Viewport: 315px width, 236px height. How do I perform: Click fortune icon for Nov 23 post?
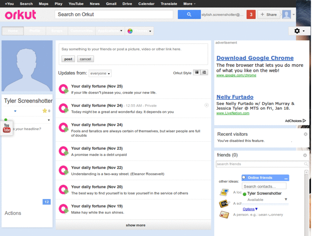point(63,151)
